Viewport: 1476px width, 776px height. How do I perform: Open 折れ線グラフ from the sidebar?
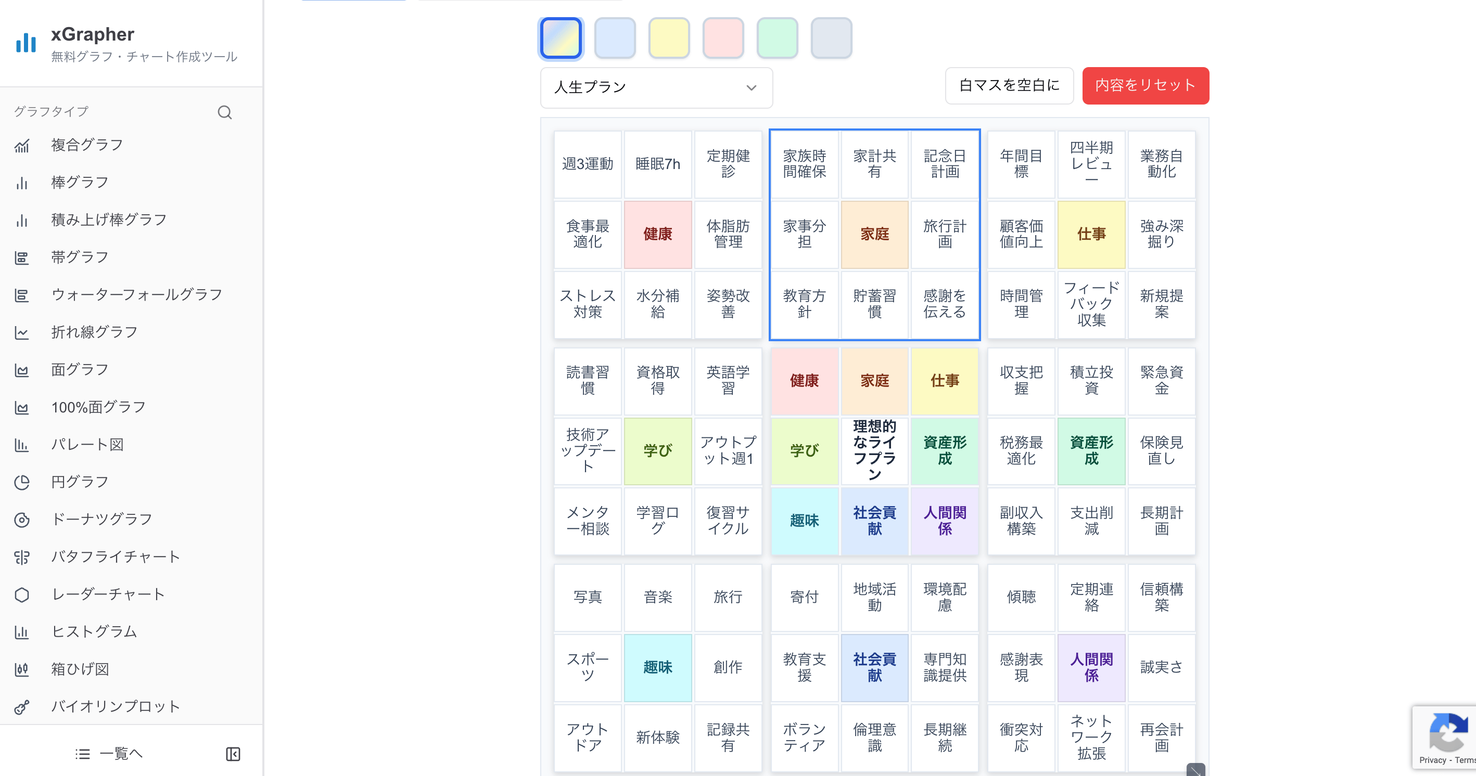click(x=94, y=332)
